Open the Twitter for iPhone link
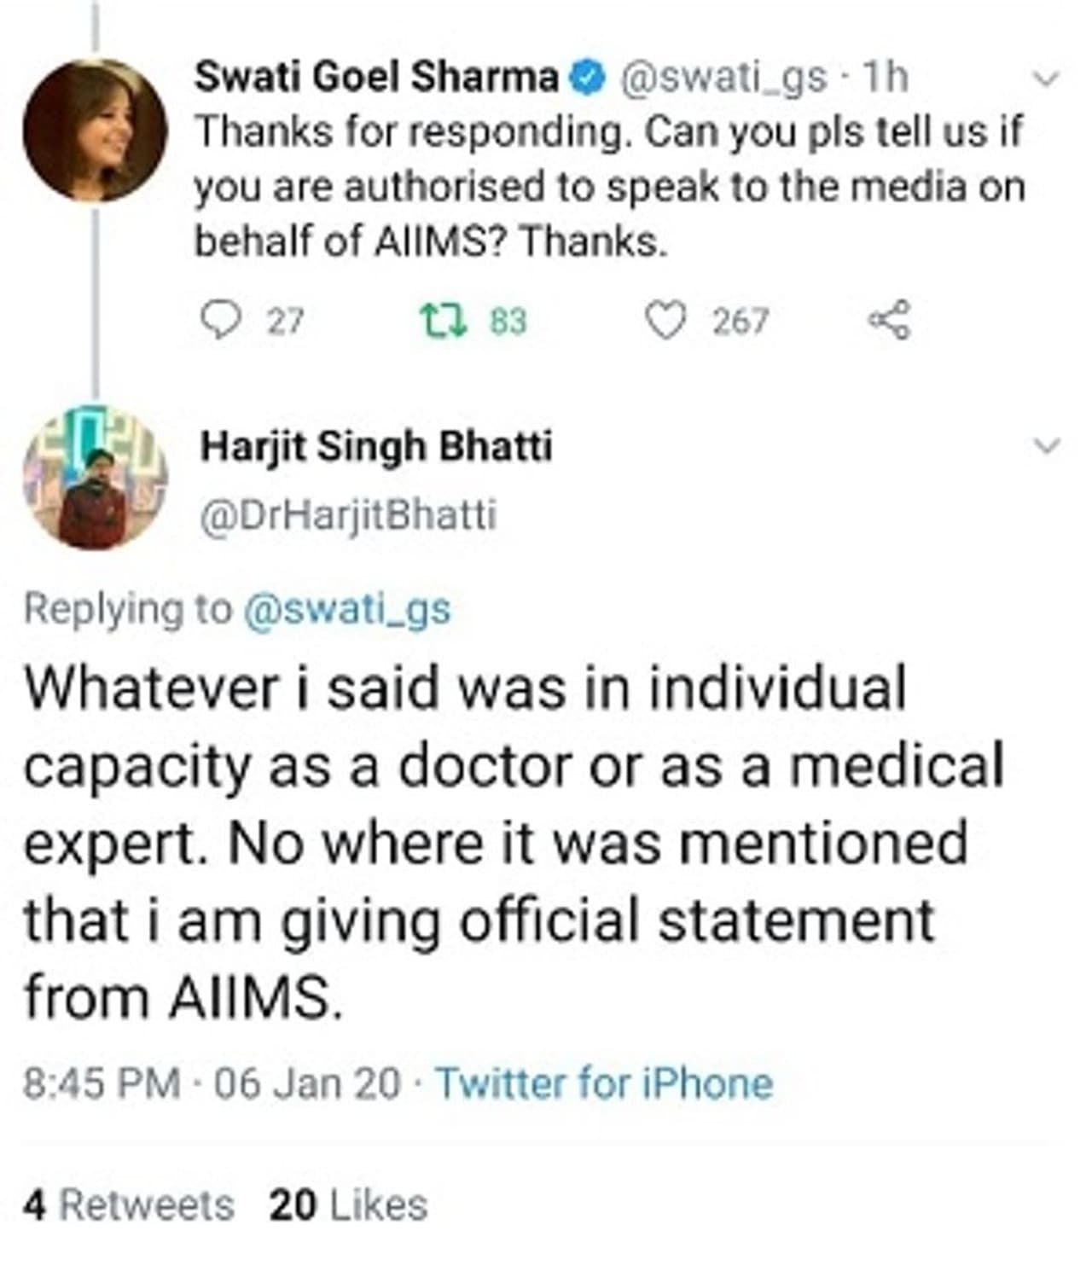The width and height of the screenshot is (1092, 1271). click(604, 1083)
